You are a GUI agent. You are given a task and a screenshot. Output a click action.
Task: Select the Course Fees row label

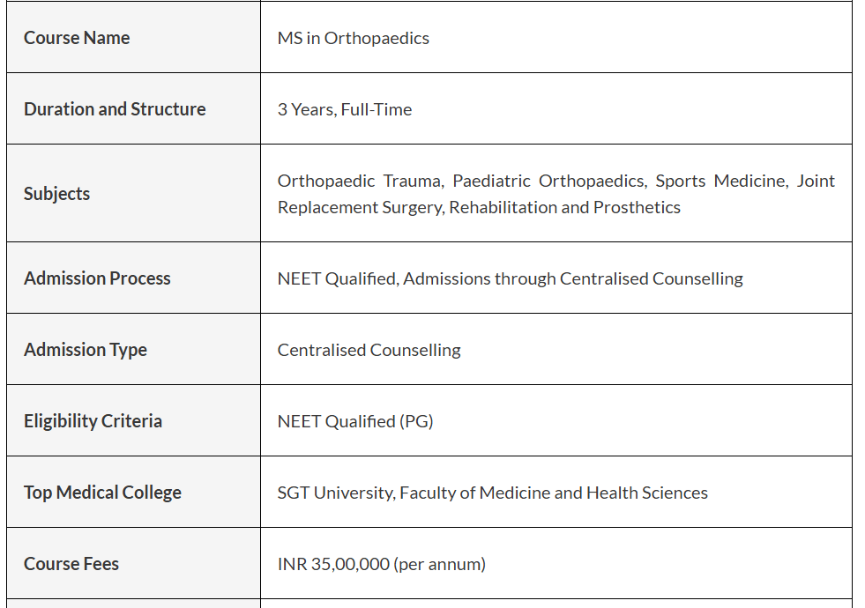click(x=71, y=564)
